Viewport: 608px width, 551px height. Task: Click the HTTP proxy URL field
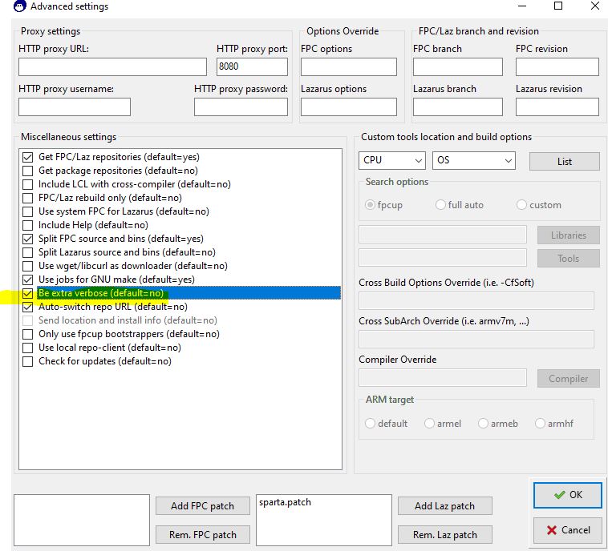pos(112,66)
